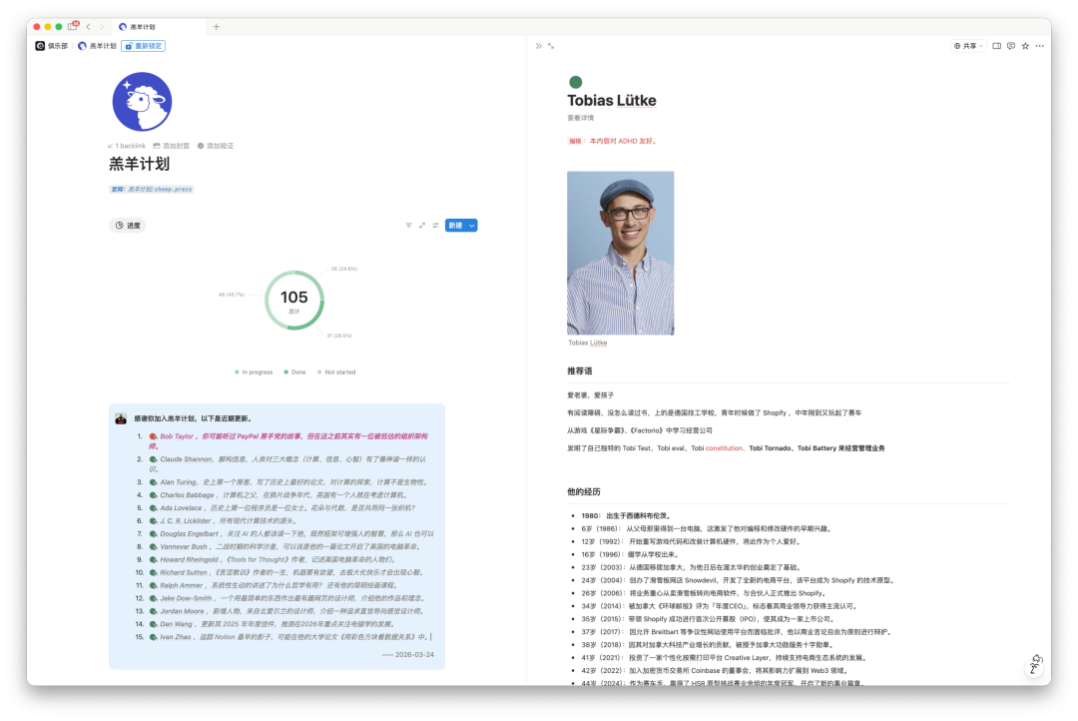This screenshot has height=721, width=1078.
Task: Click the green circle page icon
Action: tap(576, 82)
